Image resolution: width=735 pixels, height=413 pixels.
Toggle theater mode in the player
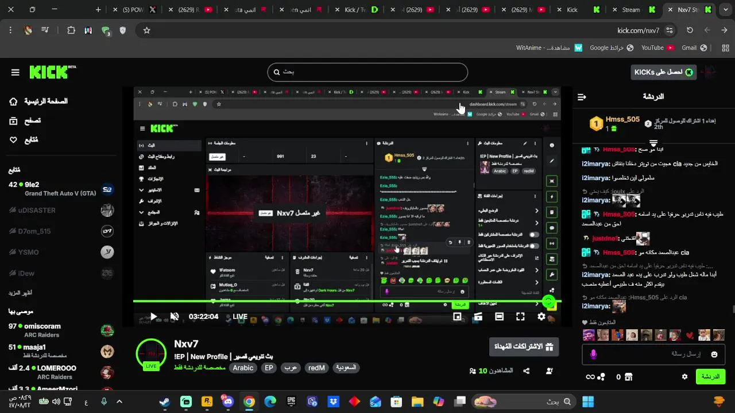click(x=499, y=317)
